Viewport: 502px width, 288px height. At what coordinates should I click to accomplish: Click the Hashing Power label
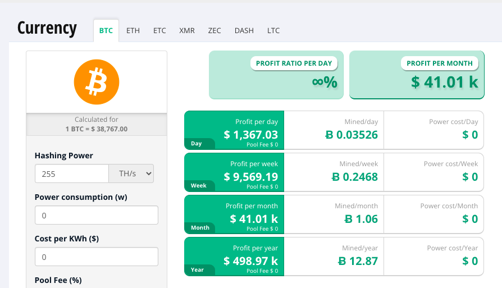[63, 156]
